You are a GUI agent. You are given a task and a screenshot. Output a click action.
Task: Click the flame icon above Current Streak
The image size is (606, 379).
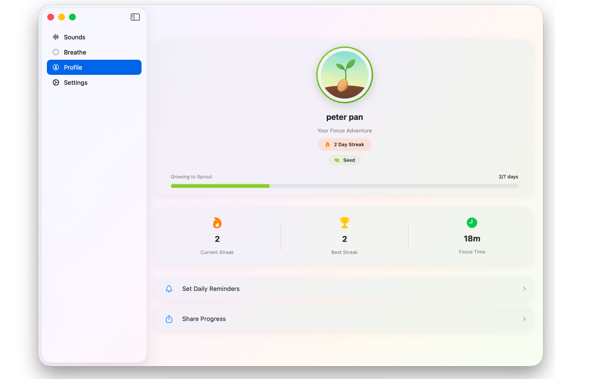point(217,223)
